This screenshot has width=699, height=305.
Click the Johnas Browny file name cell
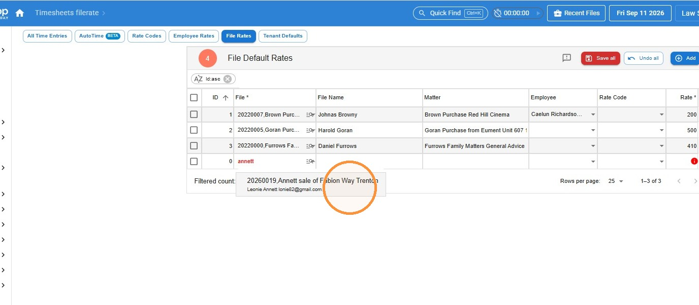click(369, 115)
